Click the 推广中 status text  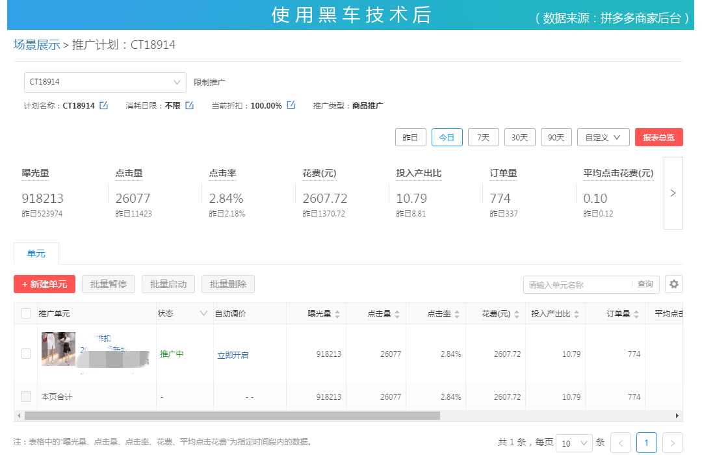pyautogui.click(x=172, y=354)
